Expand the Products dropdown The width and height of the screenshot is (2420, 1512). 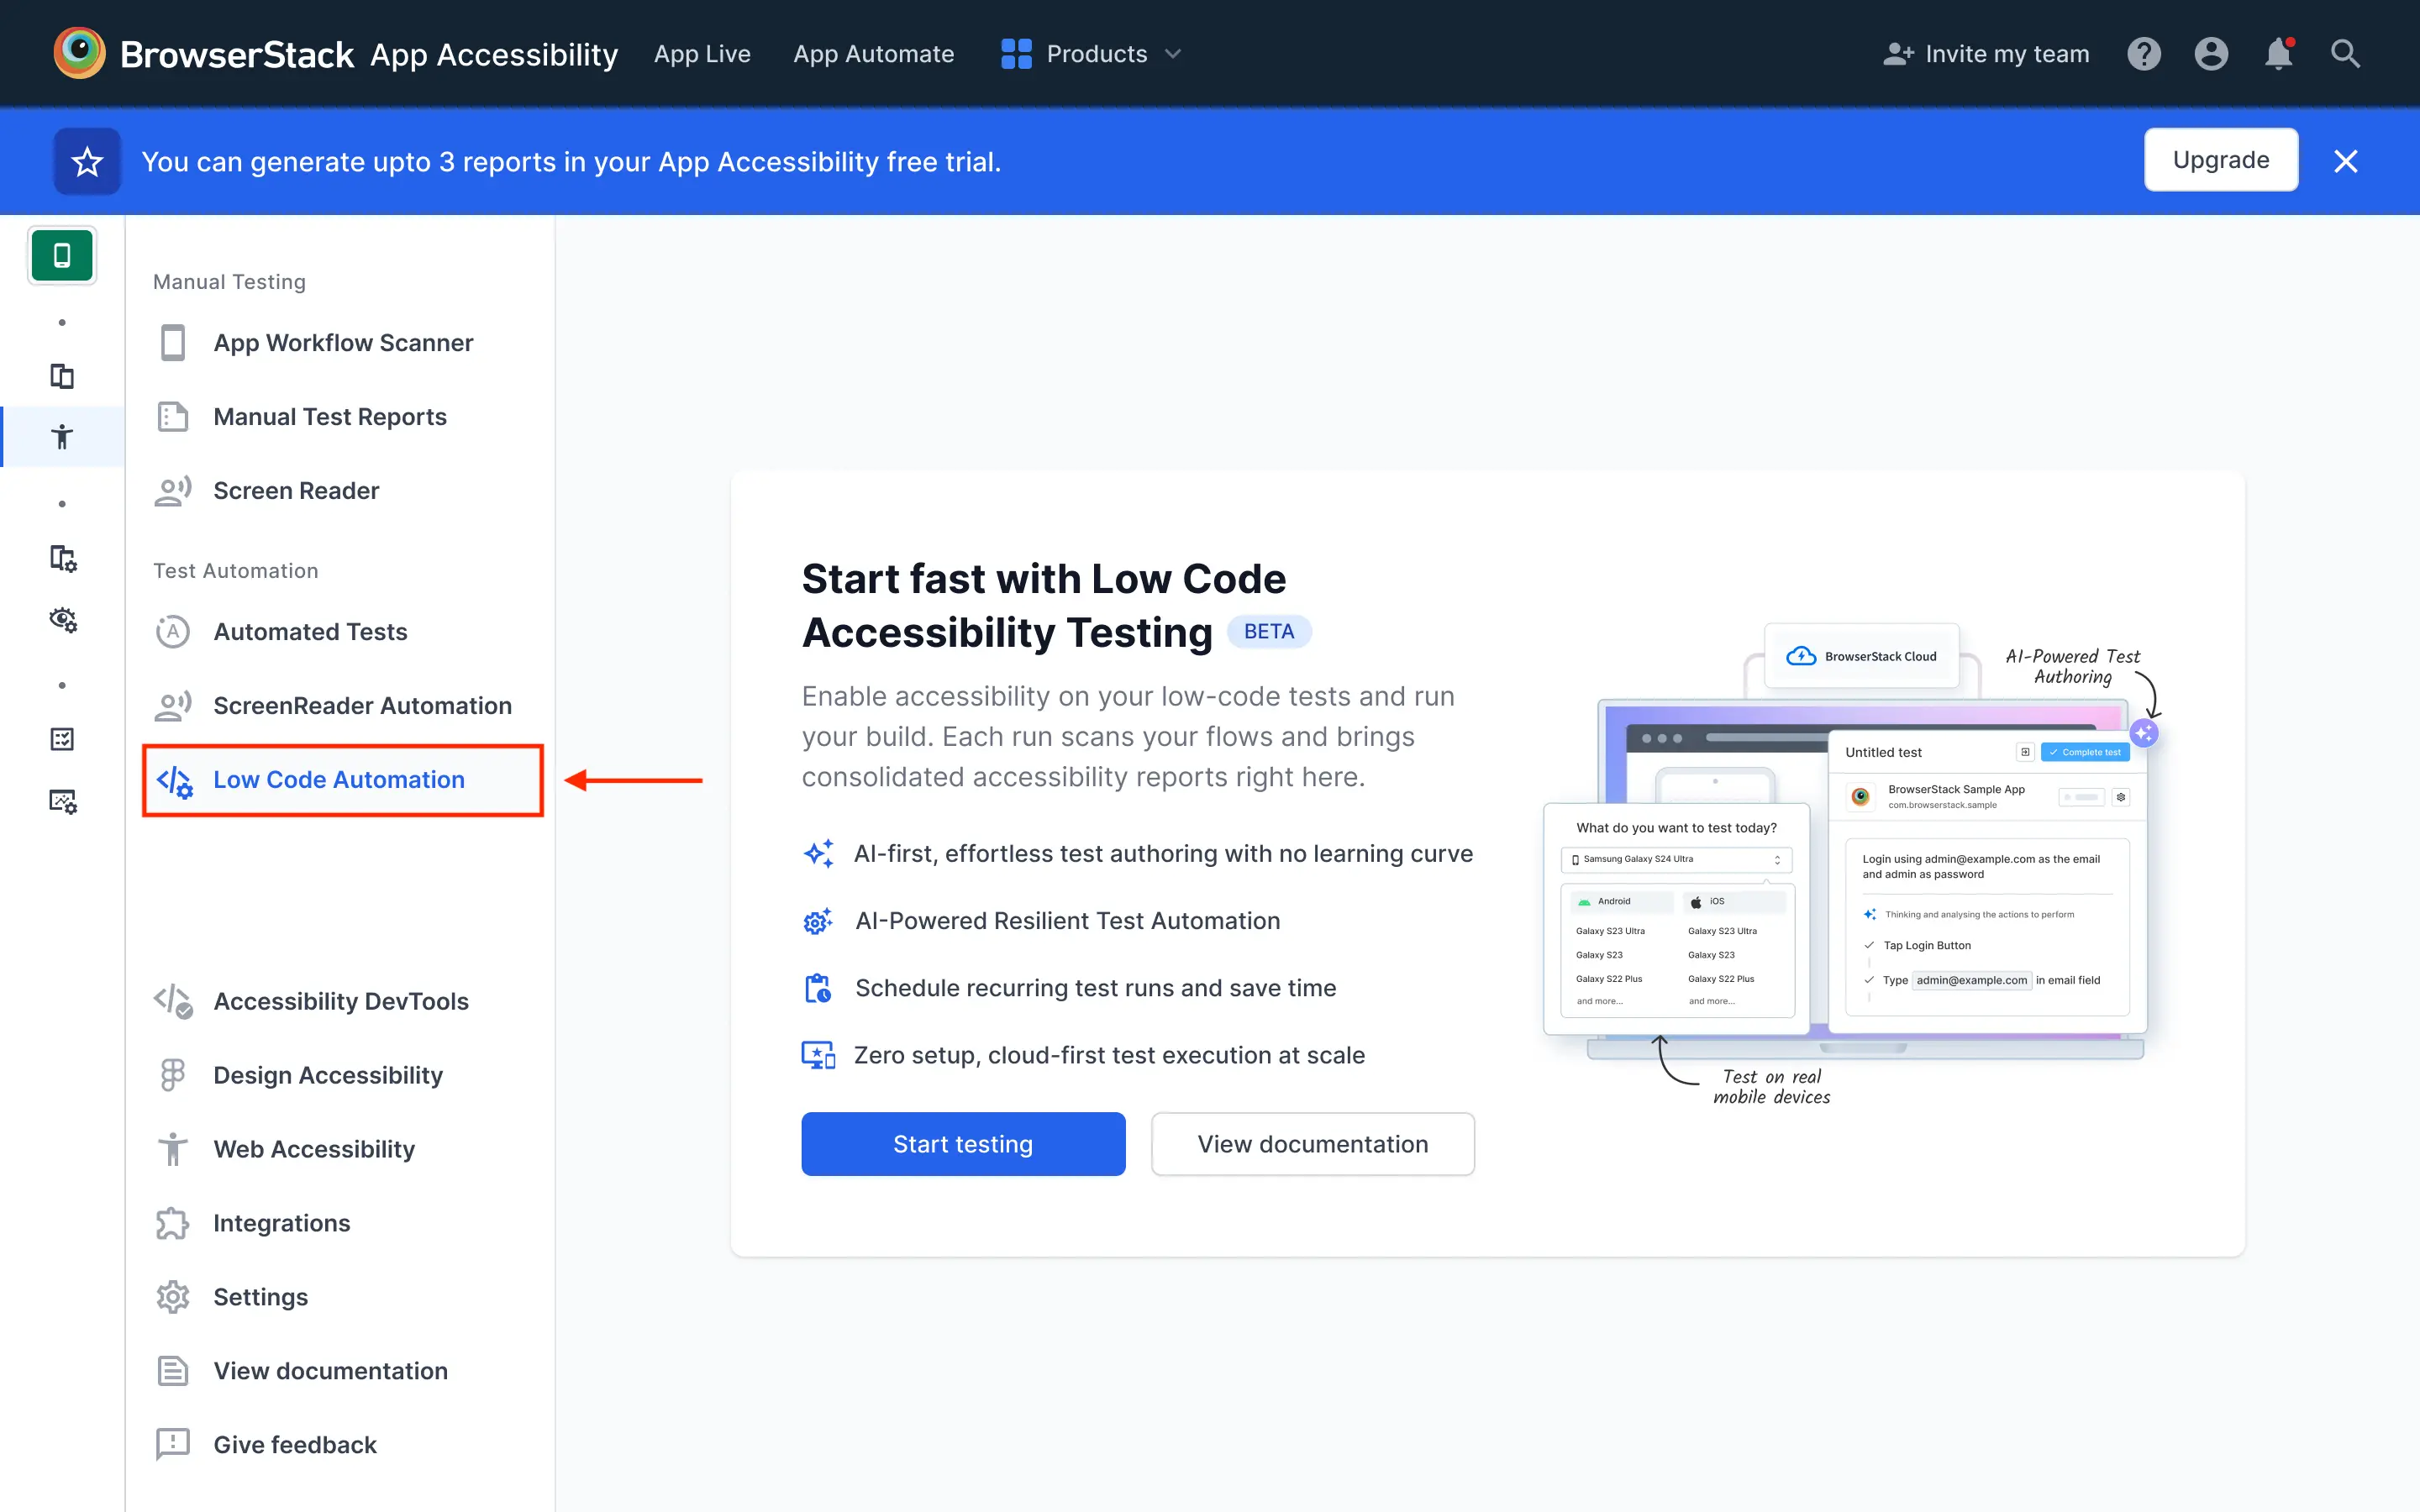tap(1091, 54)
